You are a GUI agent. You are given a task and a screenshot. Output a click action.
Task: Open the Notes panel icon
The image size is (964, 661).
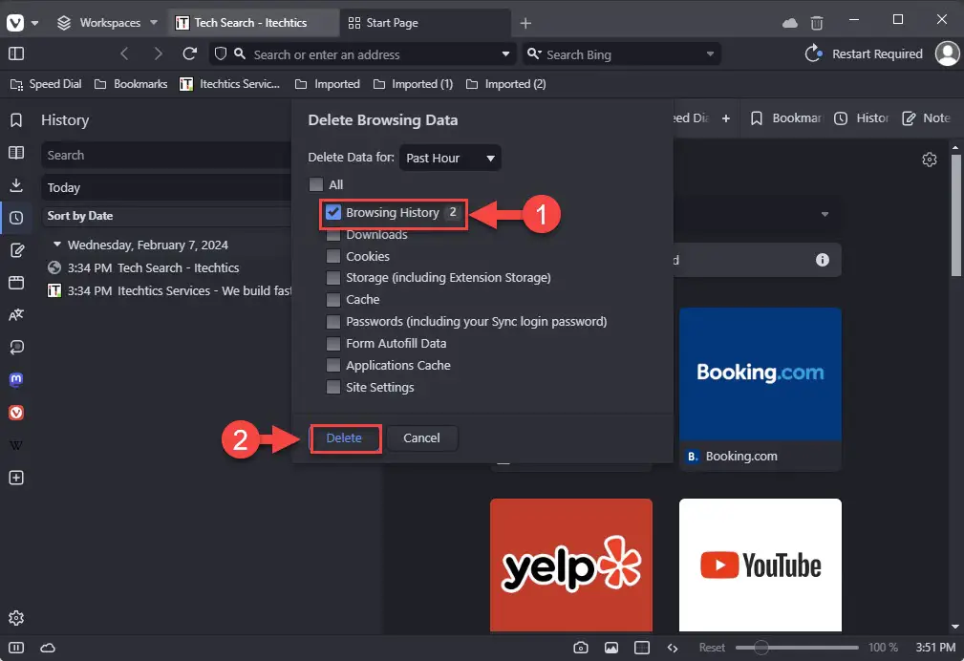15,250
